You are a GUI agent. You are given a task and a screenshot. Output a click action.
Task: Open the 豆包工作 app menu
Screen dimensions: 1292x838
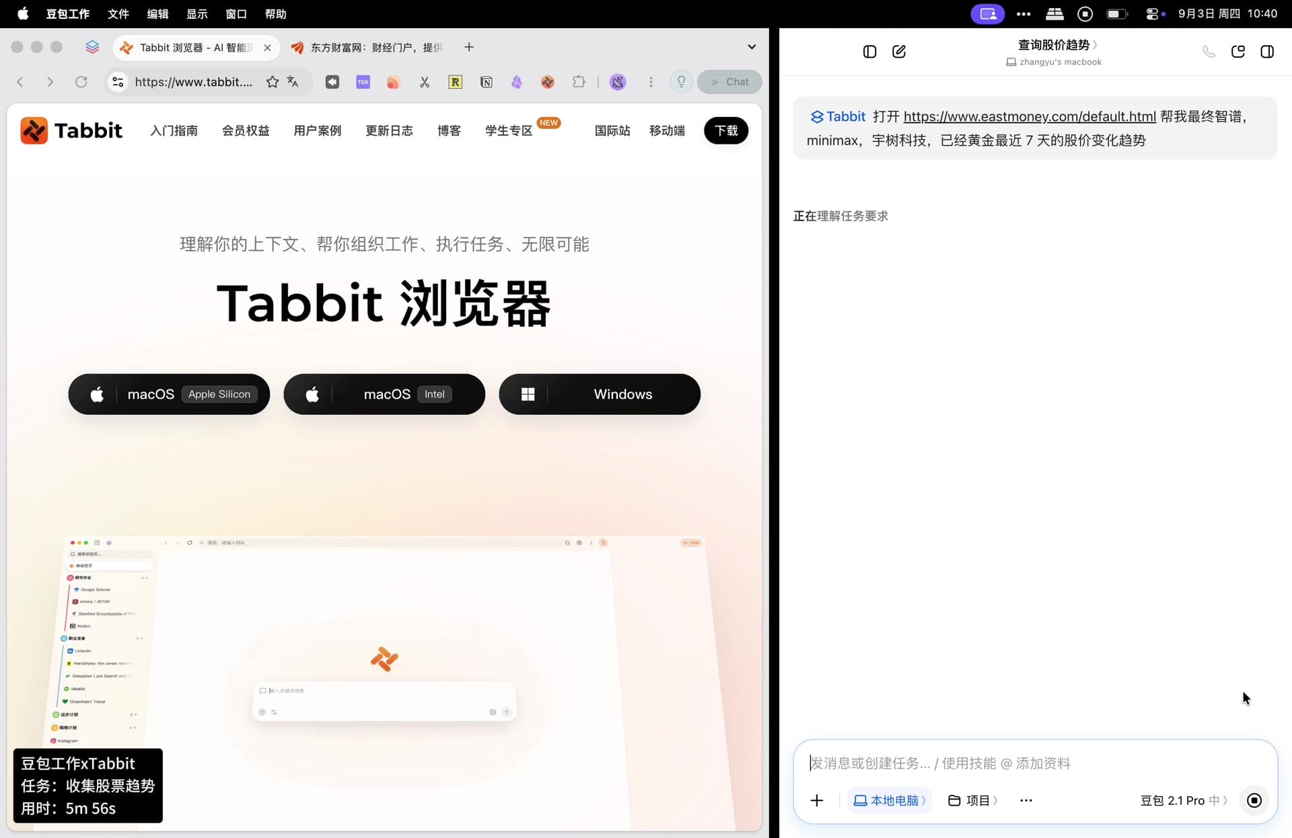pyautogui.click(x=67, y=13)
